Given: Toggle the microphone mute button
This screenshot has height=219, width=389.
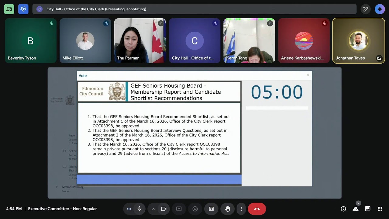Looking at the screenshot, I should click(139, 209).
